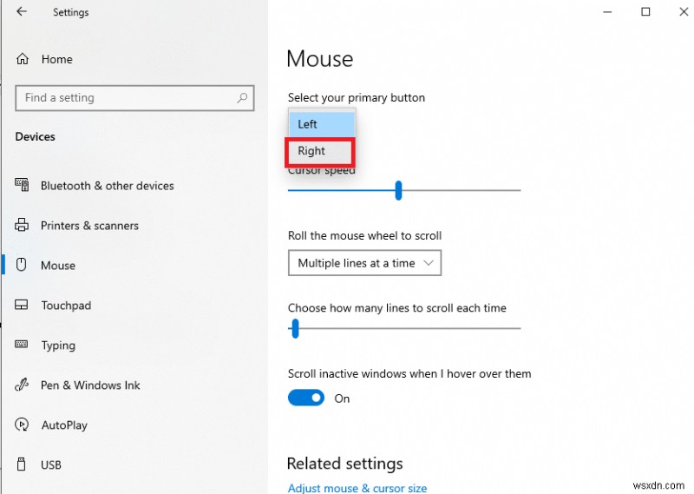The image size is (694, 494).
Task: Click the Home house icon
Action: 23,59
